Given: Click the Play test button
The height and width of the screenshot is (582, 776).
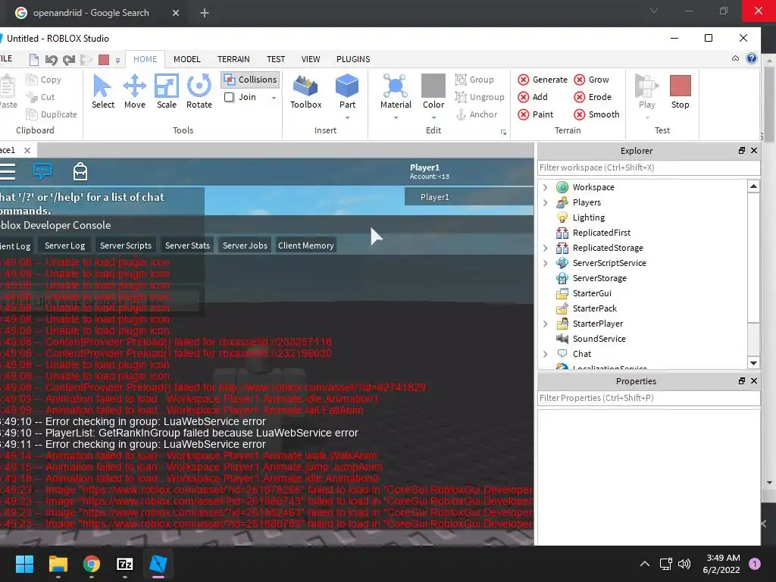Looking at the screenshot, I should coord(647,92).
